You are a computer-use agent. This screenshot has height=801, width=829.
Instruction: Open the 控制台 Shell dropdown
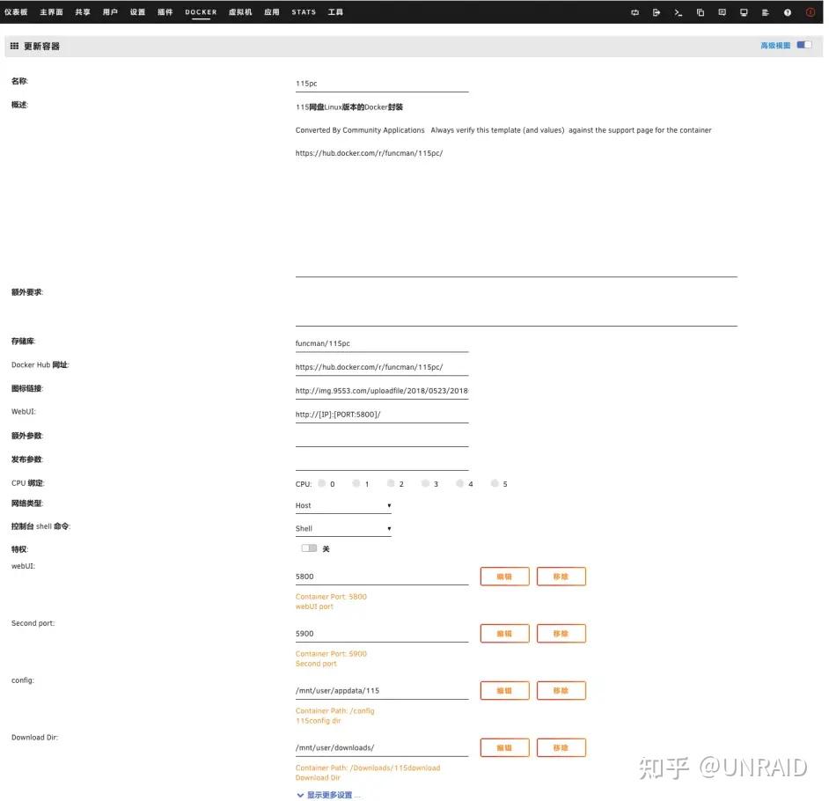(343, 528)
